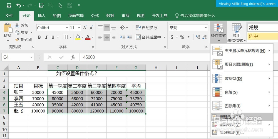Click the Comma Style icon
Screen dimensions: 278x139
[189, 37]
